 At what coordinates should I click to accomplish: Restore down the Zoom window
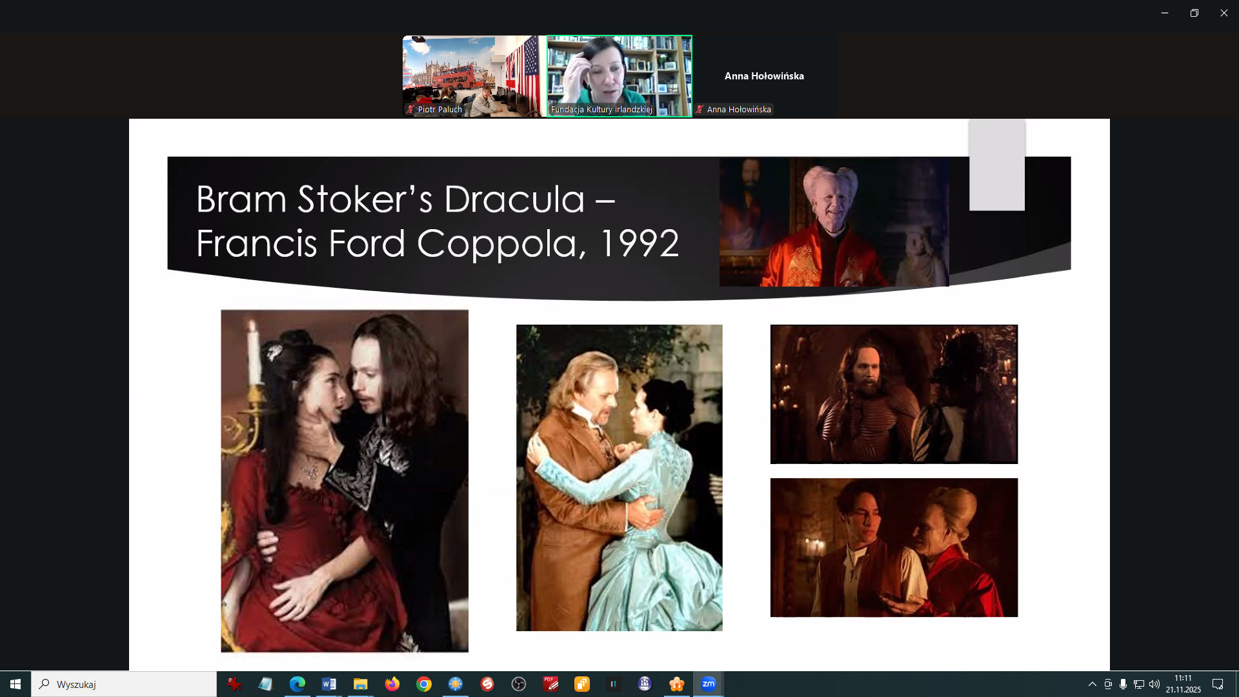pos(1194,13)
